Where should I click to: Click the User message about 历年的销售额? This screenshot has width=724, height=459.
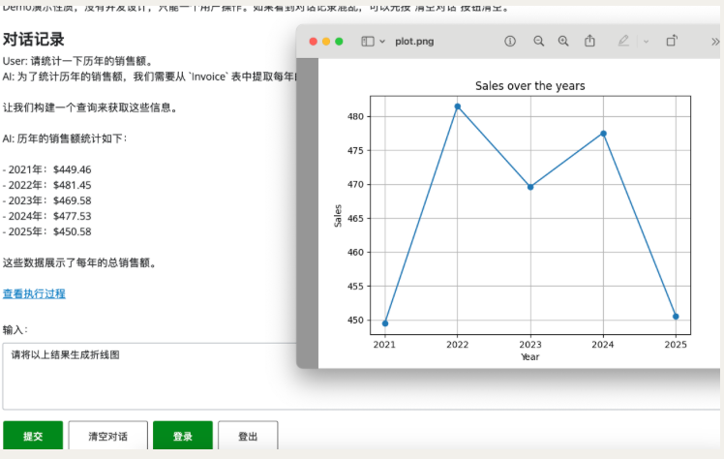(x=77, y=61)
